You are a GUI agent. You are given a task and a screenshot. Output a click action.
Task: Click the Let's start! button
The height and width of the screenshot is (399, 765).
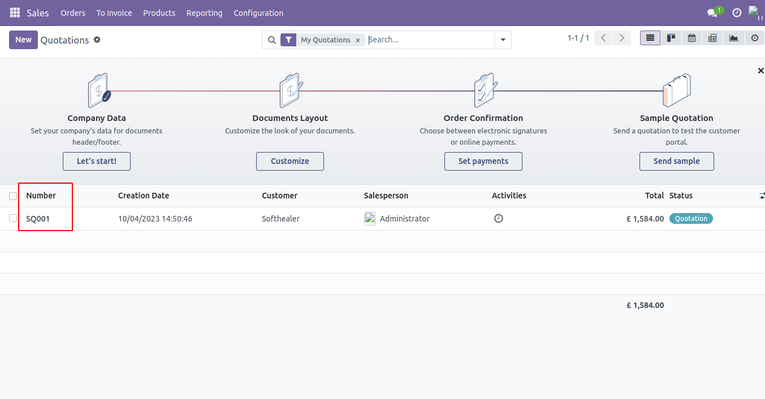[97, 161]
